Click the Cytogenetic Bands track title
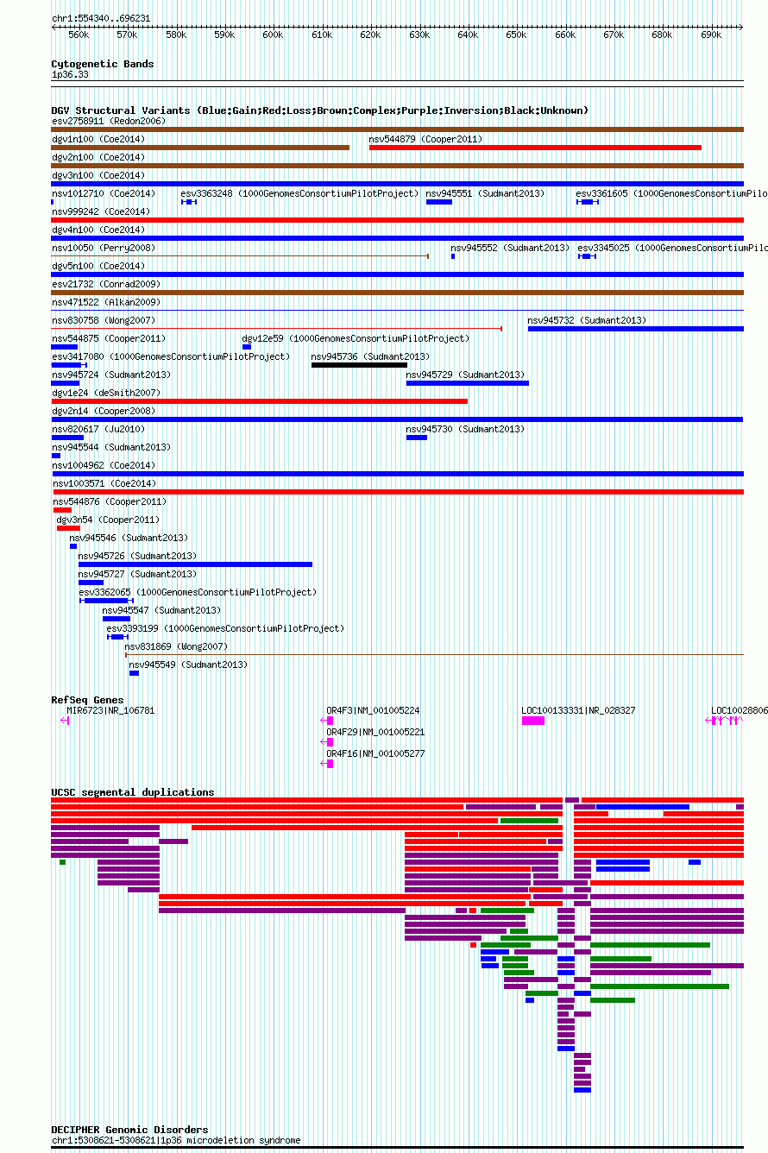768x1153 pixels. click(x=102, y=64)
